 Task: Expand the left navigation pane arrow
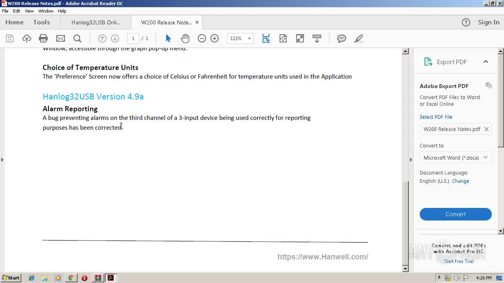[2, 160]
